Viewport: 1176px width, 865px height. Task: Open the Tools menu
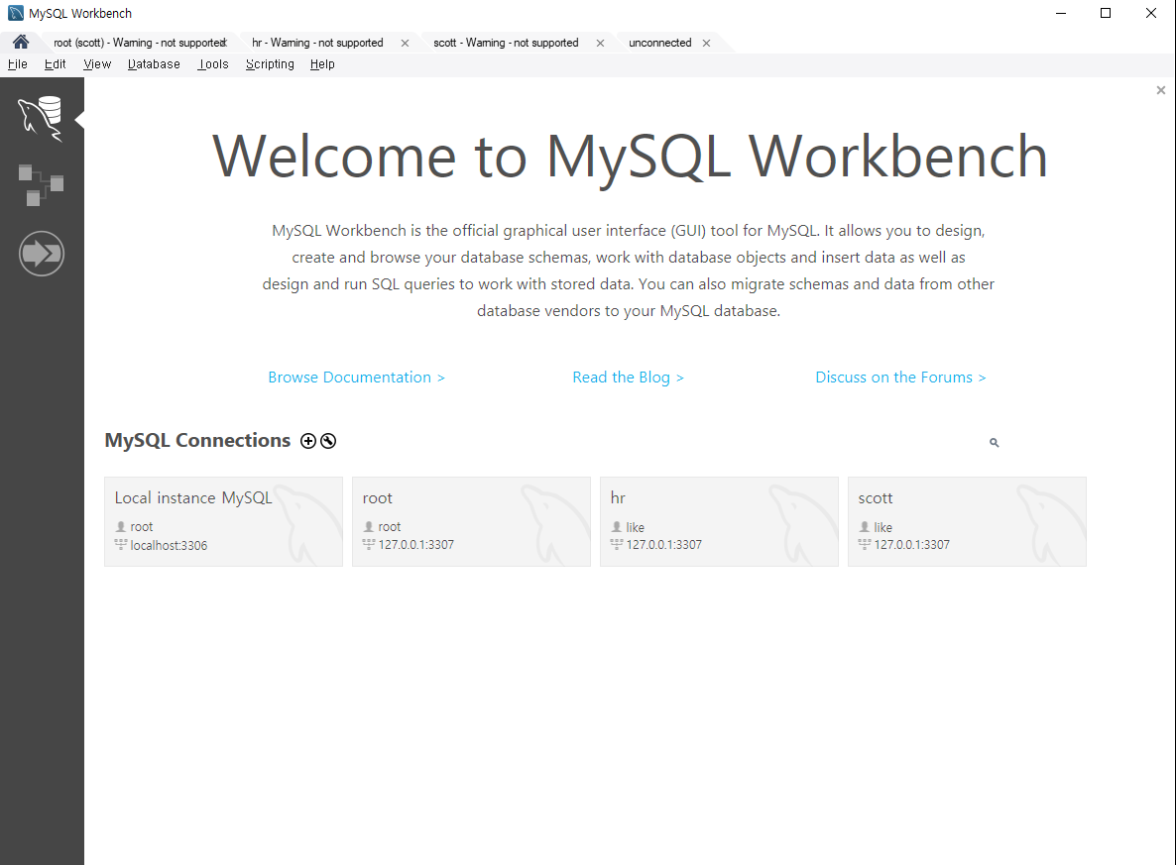213,64
